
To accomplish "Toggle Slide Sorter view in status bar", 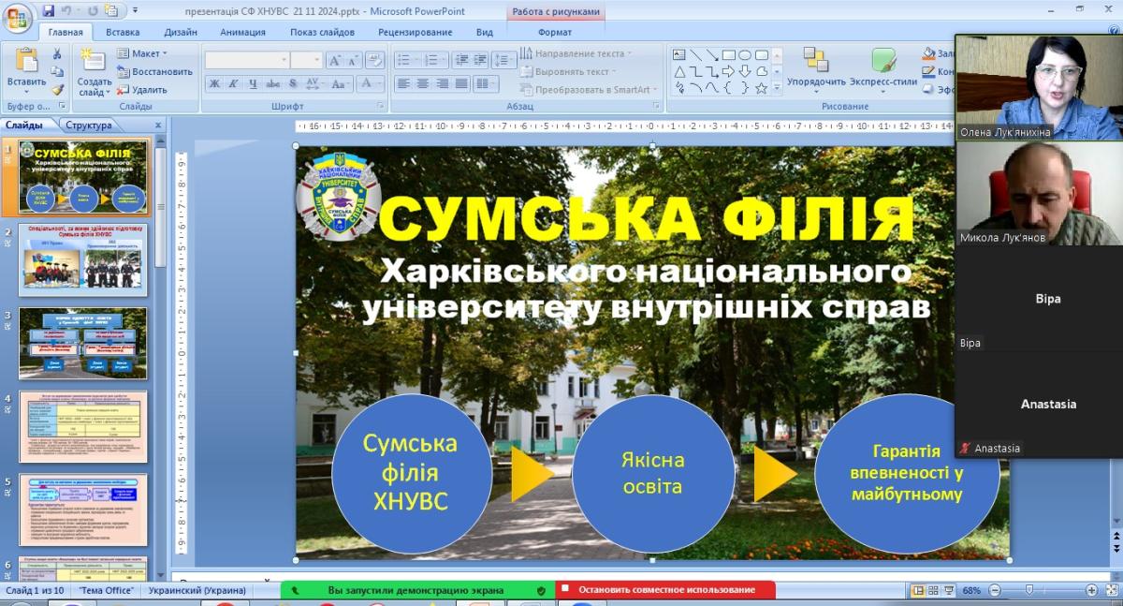I will coord(934,590).
